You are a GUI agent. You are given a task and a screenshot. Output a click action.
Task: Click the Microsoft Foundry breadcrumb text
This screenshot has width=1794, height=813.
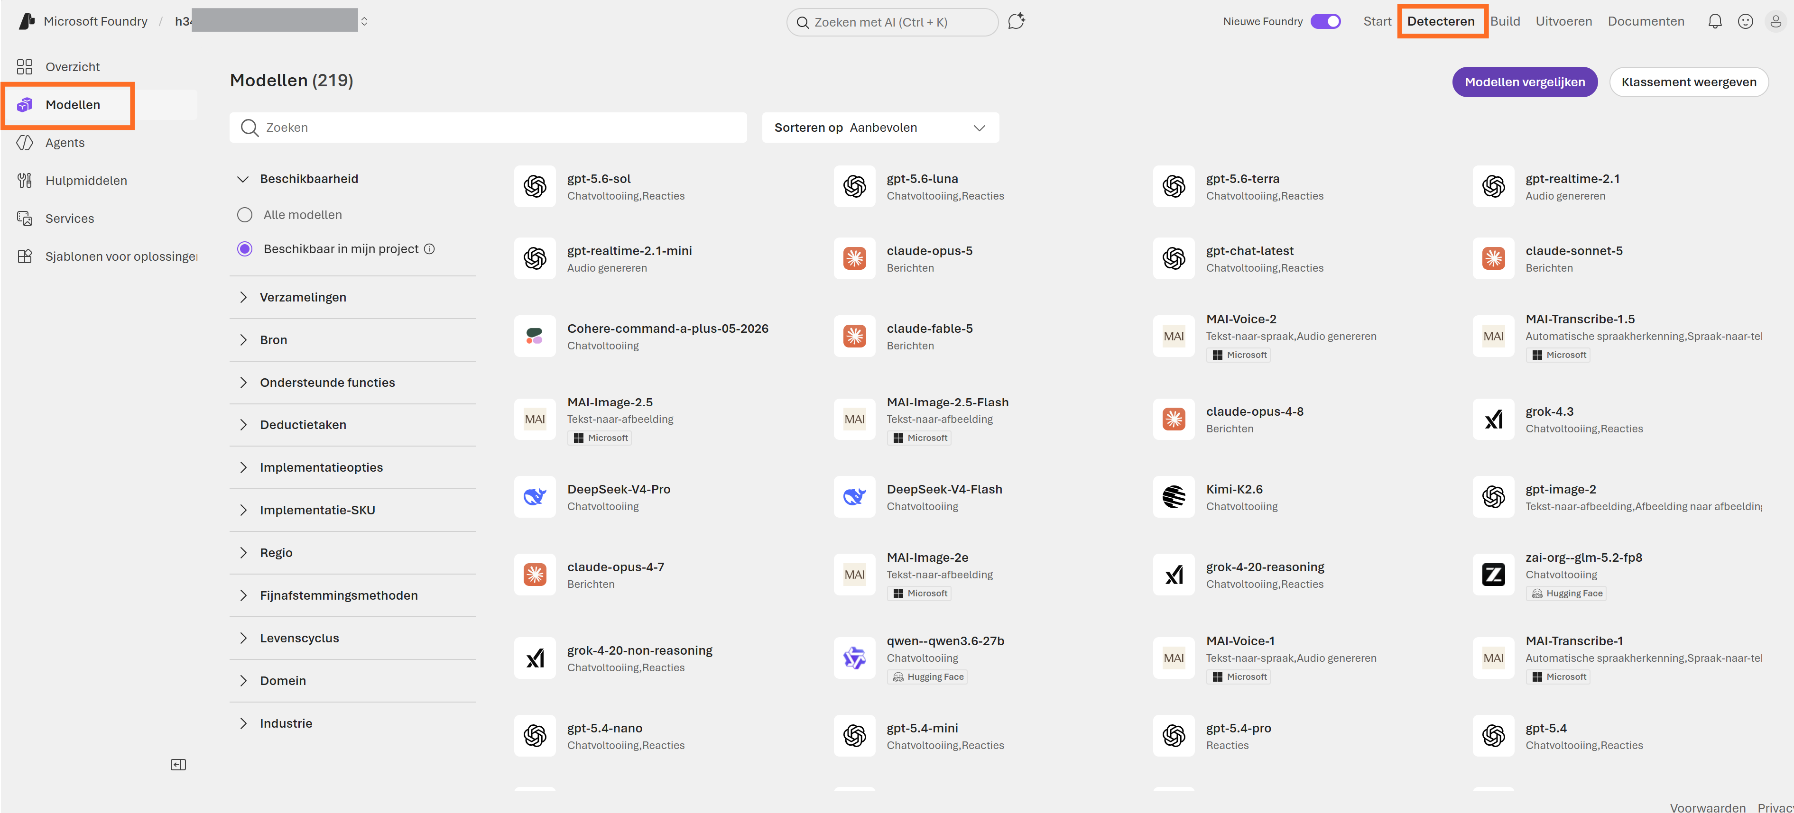pyautogui.click(x=95, y=22)
